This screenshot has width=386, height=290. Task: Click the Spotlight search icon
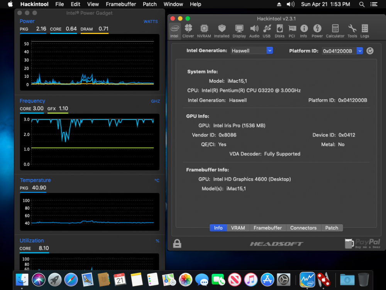pyautogui.click(x=362, y=4)
